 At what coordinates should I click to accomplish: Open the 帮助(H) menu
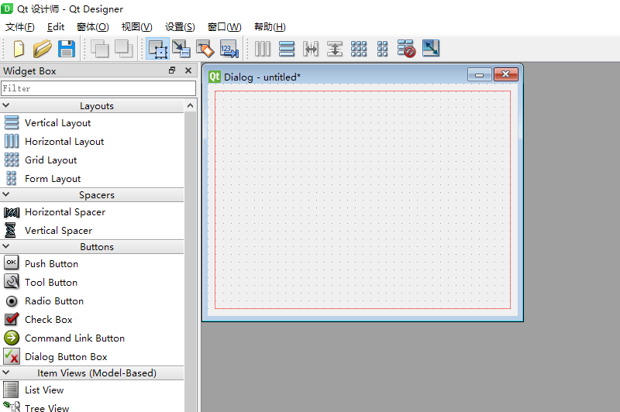pos(270,27)
